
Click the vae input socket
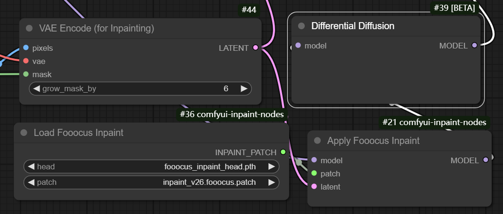point(26,61)
